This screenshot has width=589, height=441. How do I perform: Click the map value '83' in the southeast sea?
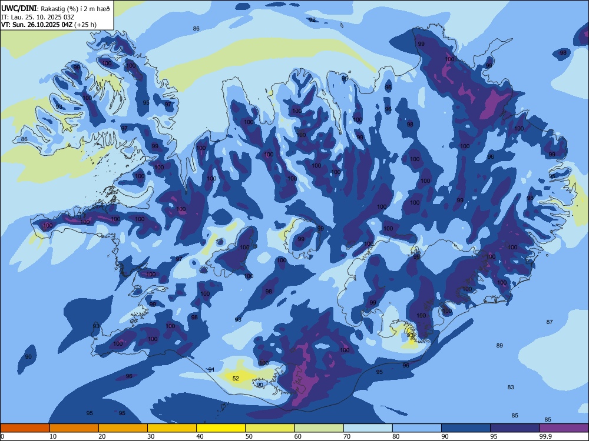[511, 387]
